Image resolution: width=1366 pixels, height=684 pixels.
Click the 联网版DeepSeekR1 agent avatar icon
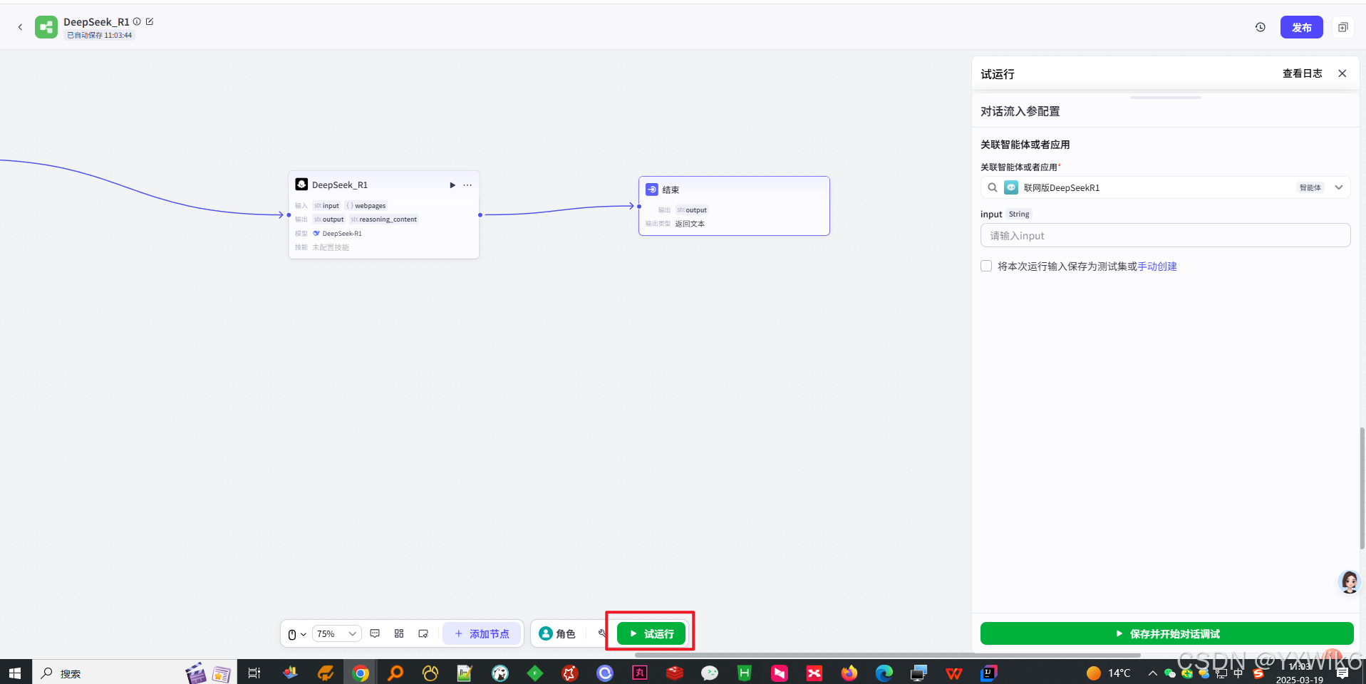click(x=1011, y=187)
